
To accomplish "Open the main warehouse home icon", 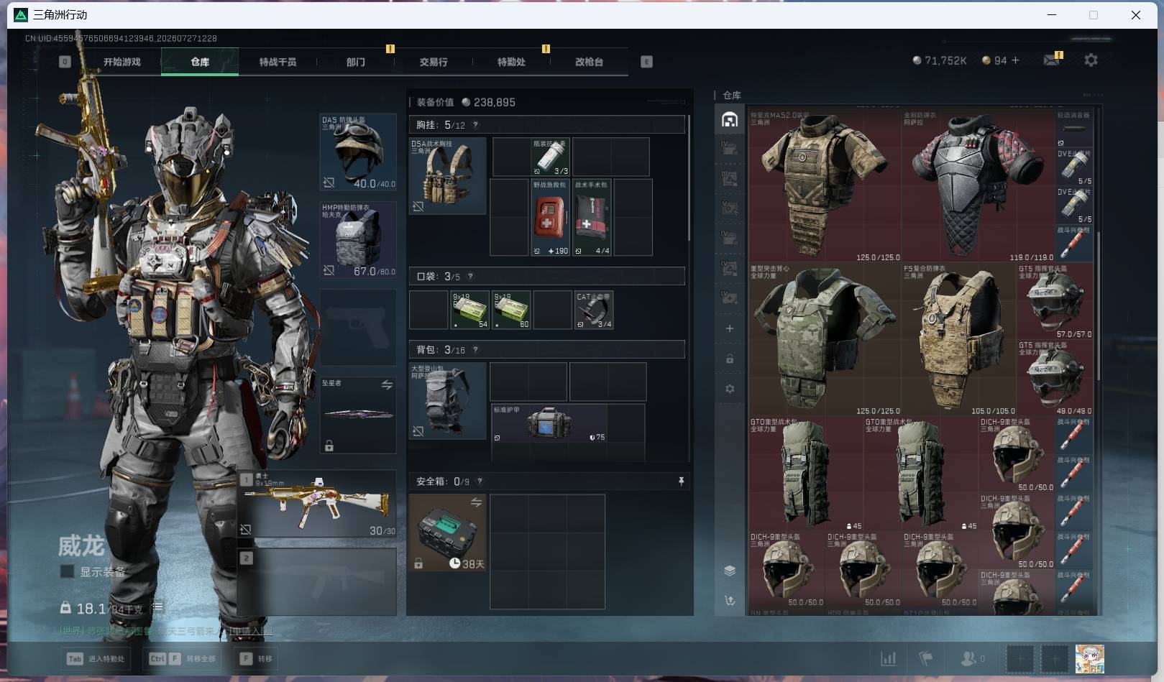I will (x=730, y=120).
